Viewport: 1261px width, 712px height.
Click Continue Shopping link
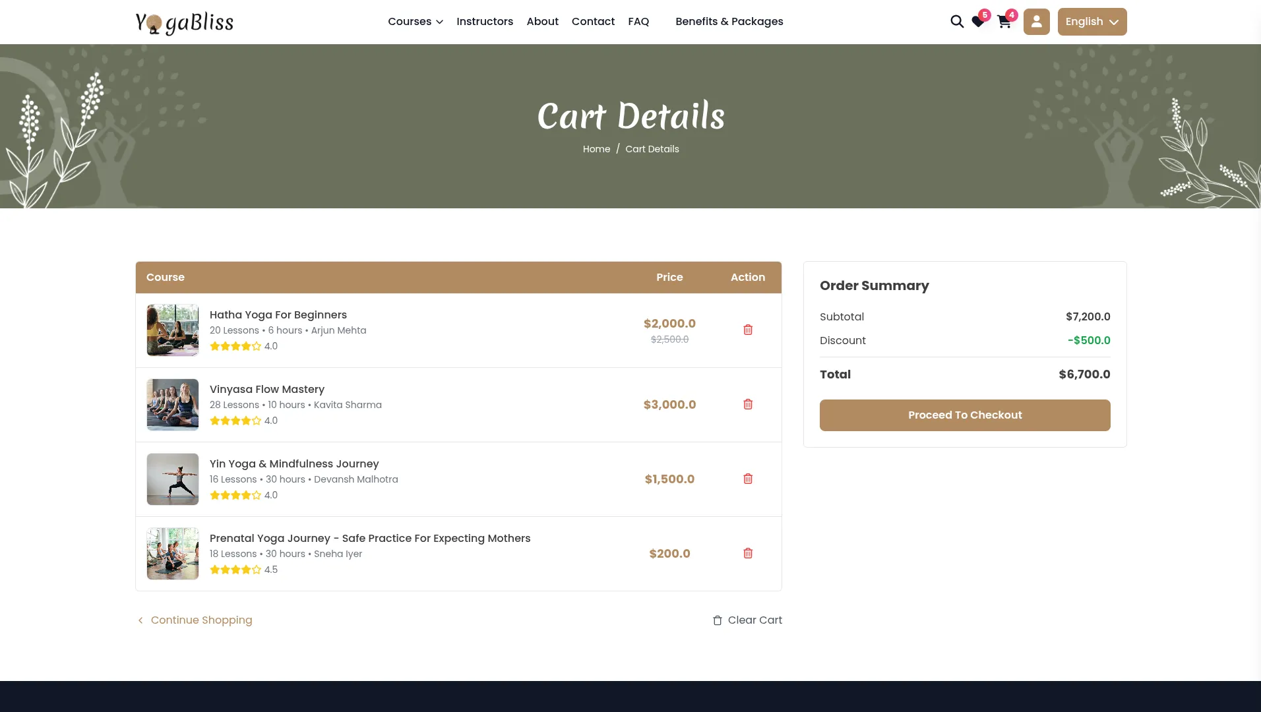click(x=201, y=620)
